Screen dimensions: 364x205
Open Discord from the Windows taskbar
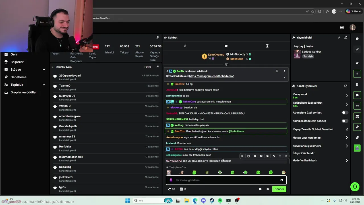203,200
